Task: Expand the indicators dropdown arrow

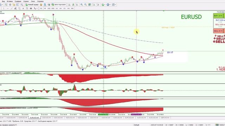Action: point(105,5)
